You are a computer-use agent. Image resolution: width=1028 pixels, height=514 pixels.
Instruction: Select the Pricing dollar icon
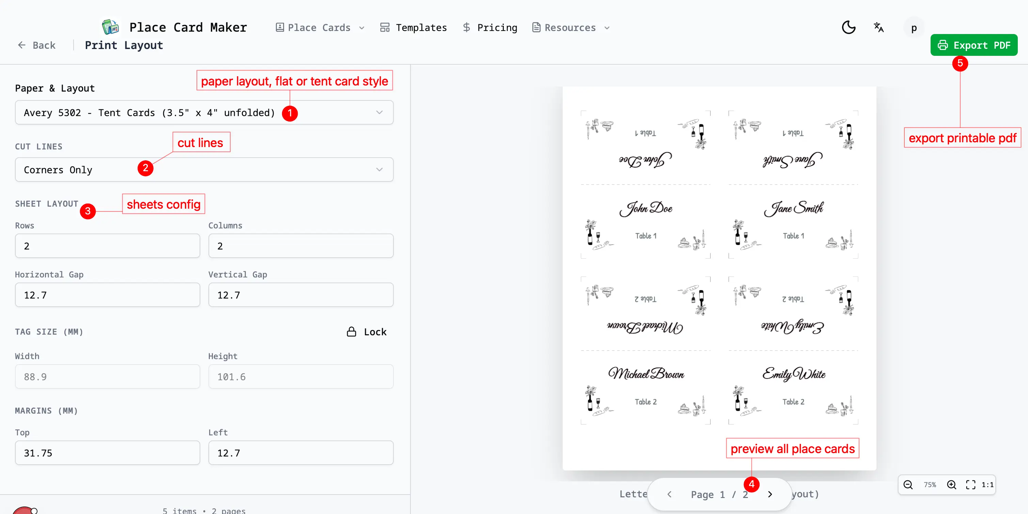[467, 27]
